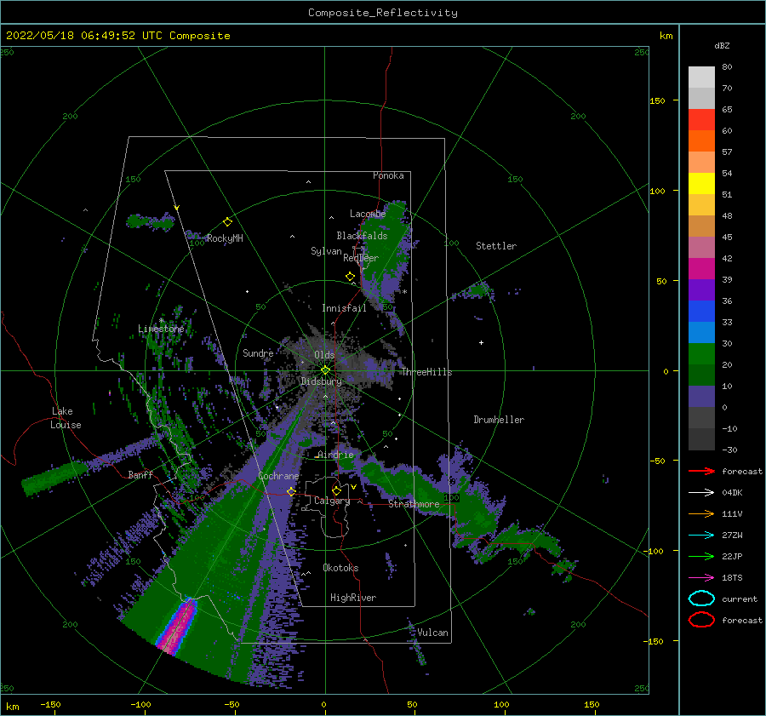Click the HighRiver town label
This screenshot has height=716, width=766.
point(353,598)
